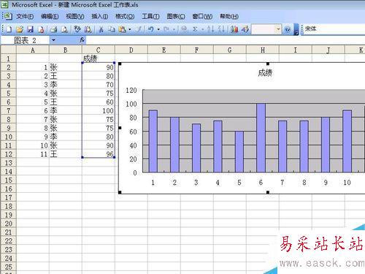Open the 图表(C) menu
Viewport: 365px width, 274px height.
click(x=176, y=17)
